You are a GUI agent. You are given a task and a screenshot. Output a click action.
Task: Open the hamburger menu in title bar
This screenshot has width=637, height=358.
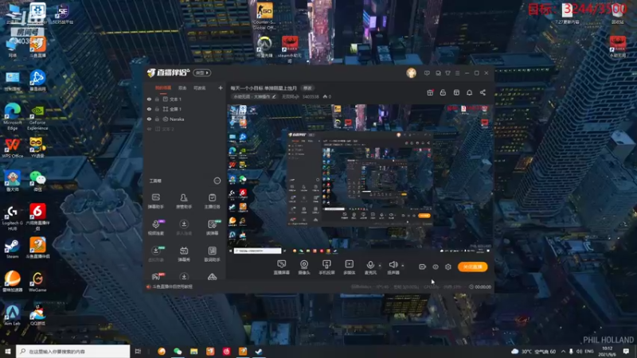[457, 73]
